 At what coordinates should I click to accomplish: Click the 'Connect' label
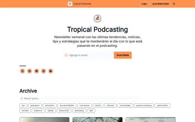tap(23, 66)
